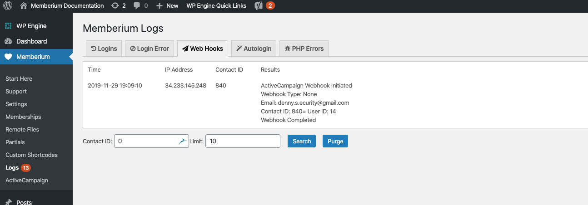Open ActiveCampaign in sidebar menu
588x205 pixels.
(27, 180)
